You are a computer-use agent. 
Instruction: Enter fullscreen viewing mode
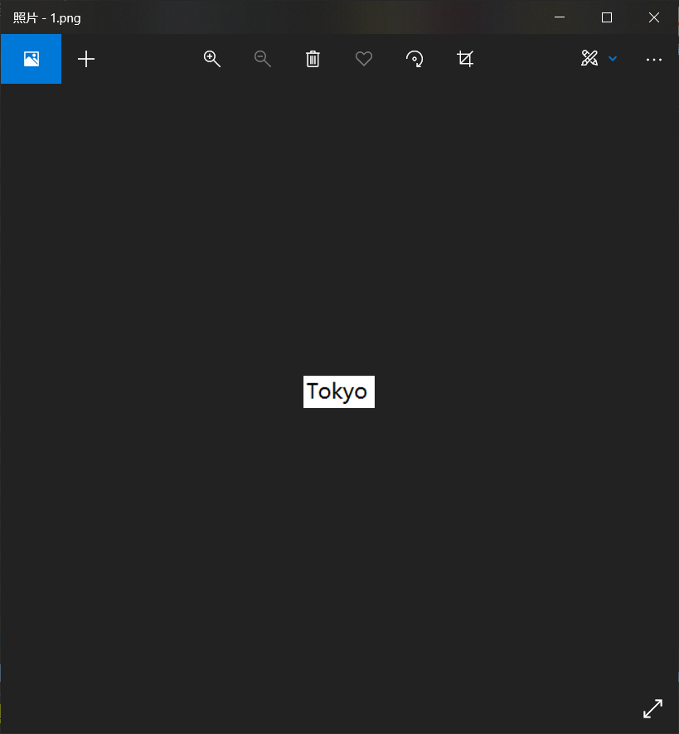click(x=652, y=708)
